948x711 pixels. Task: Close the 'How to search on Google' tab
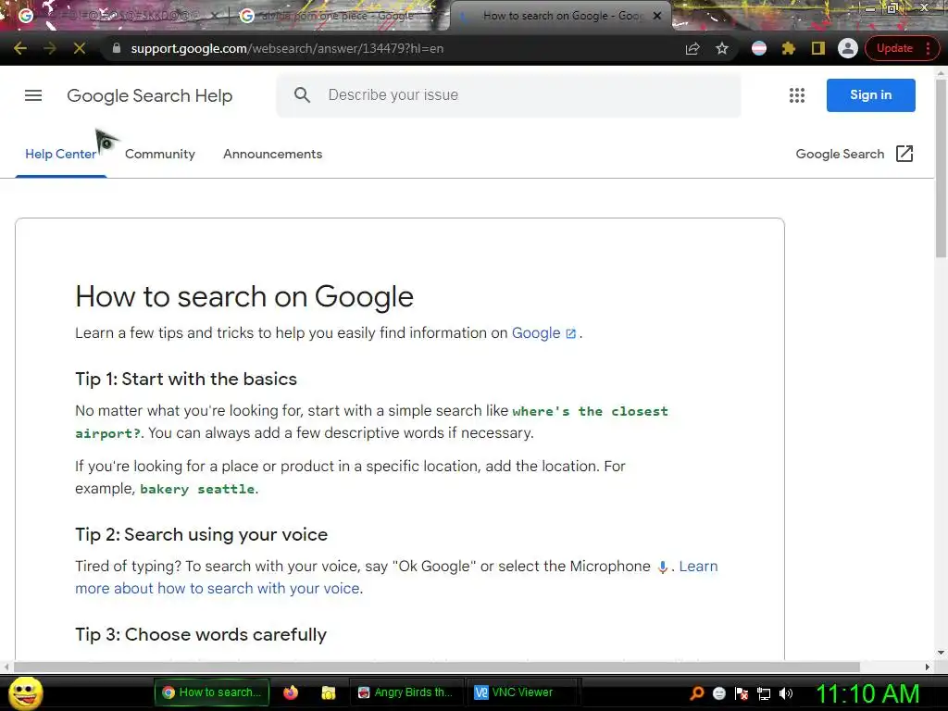(657, 16)
